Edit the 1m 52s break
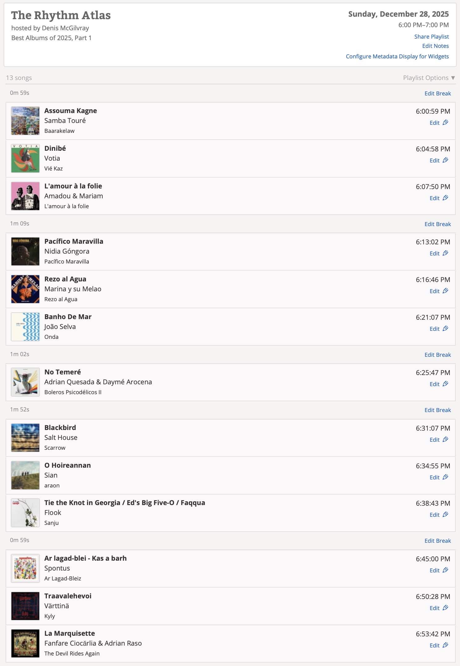 437,410
